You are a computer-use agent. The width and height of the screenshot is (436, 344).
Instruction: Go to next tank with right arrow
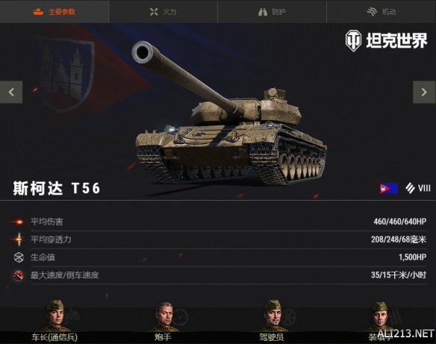tap(424, 92)
